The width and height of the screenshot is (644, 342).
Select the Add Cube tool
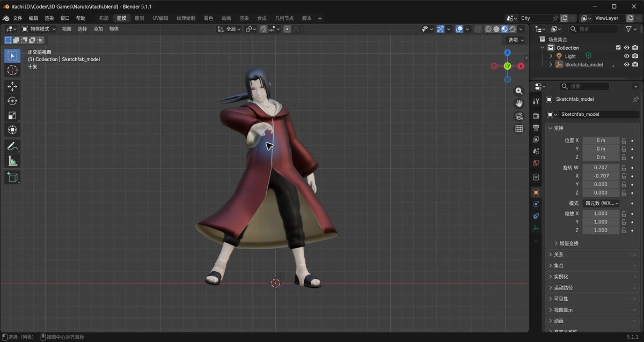pos(12,177)
